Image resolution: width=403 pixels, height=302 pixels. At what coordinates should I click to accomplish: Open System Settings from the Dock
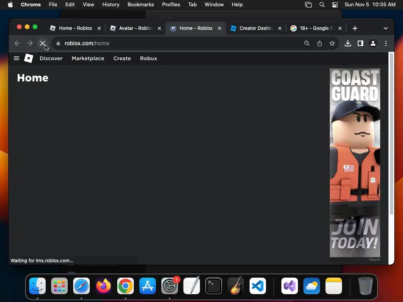[170, 286]
